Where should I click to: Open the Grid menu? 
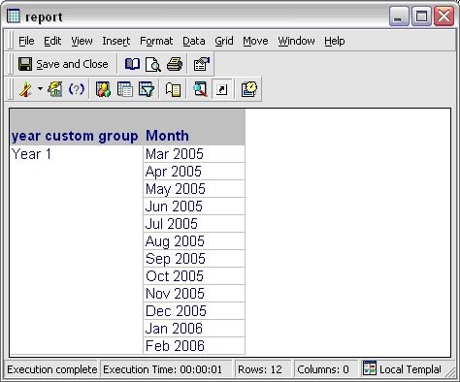[x=224, y=41]
